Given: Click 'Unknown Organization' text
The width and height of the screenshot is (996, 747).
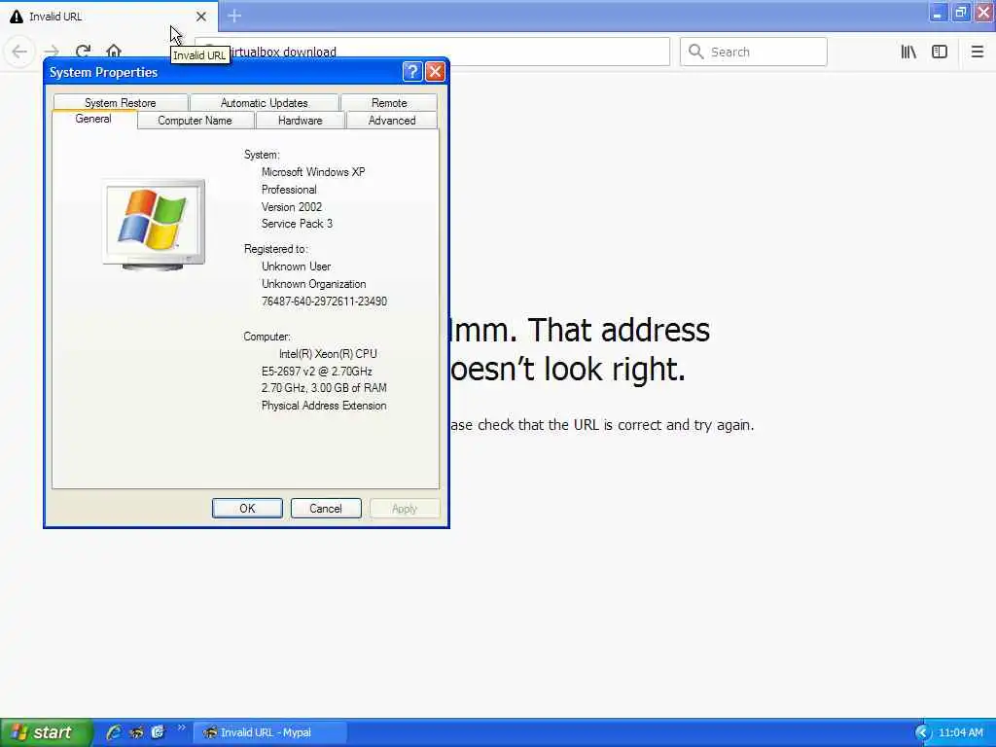Looking at the screenshot, I should [314, 284].
